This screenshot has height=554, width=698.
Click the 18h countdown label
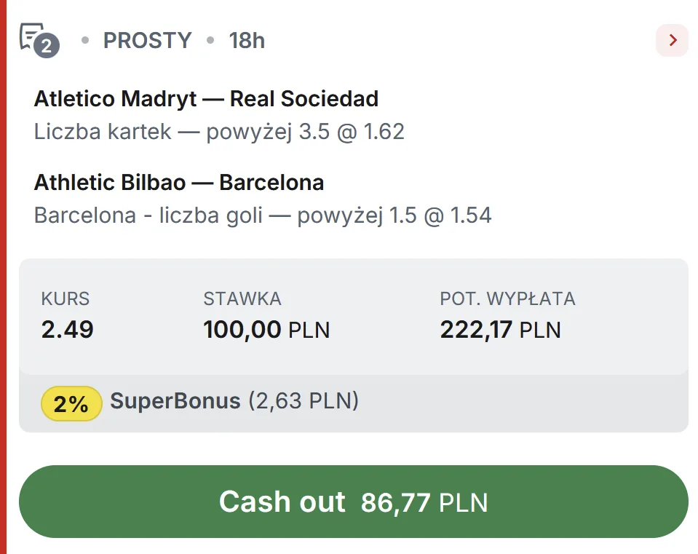pyautogui.click(x=247, y=41)
